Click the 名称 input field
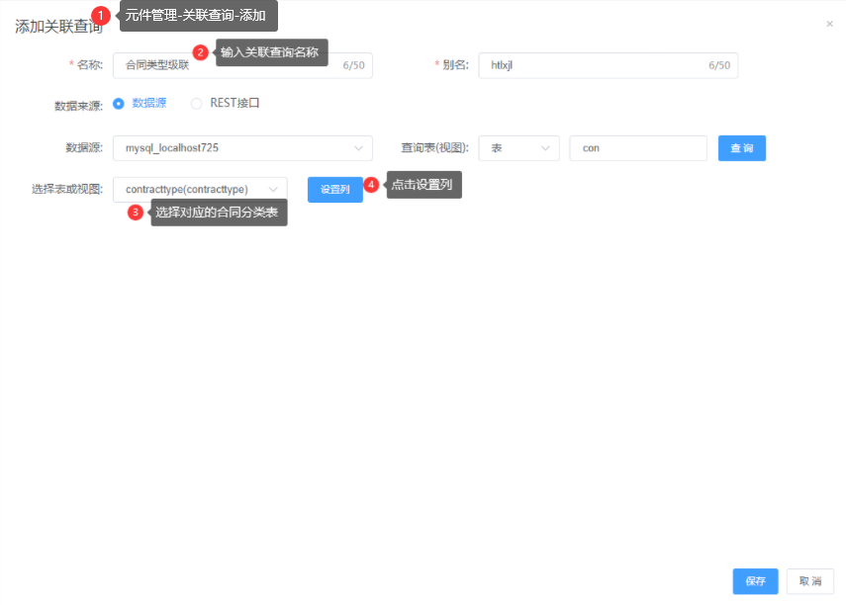Image resolution: width=846 pixels, height=605 pixels. (228, 65)
